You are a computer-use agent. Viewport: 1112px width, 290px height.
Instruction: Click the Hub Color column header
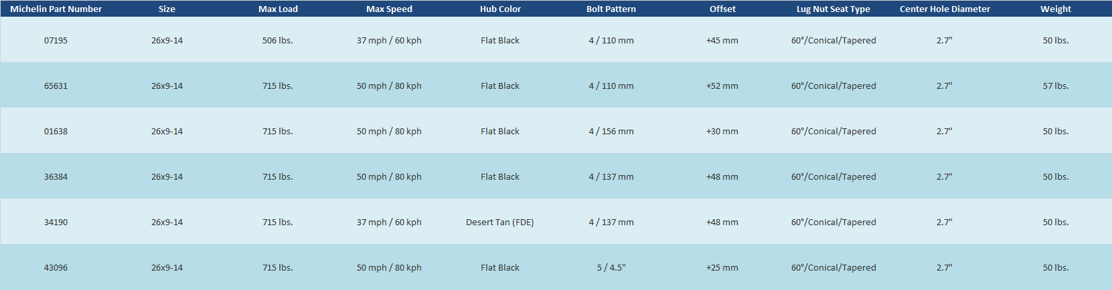point(500,9)
